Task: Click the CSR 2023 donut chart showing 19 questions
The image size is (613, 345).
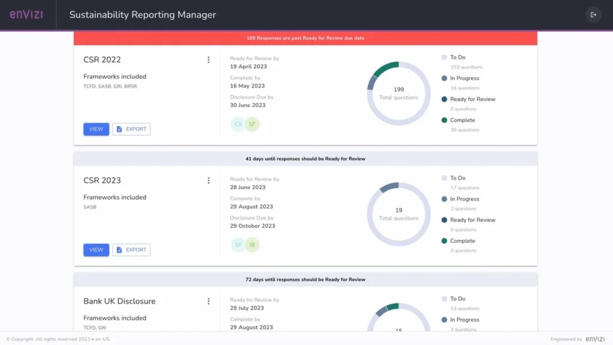Action: (399, 214)
